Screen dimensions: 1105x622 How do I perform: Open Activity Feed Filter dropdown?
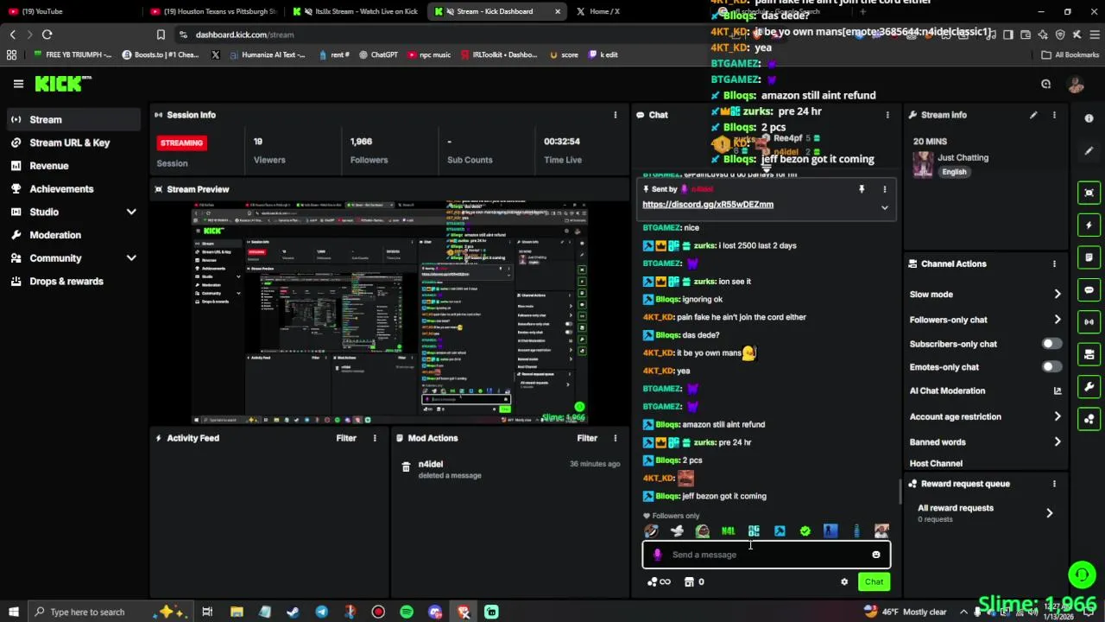[x=346, y=438]
